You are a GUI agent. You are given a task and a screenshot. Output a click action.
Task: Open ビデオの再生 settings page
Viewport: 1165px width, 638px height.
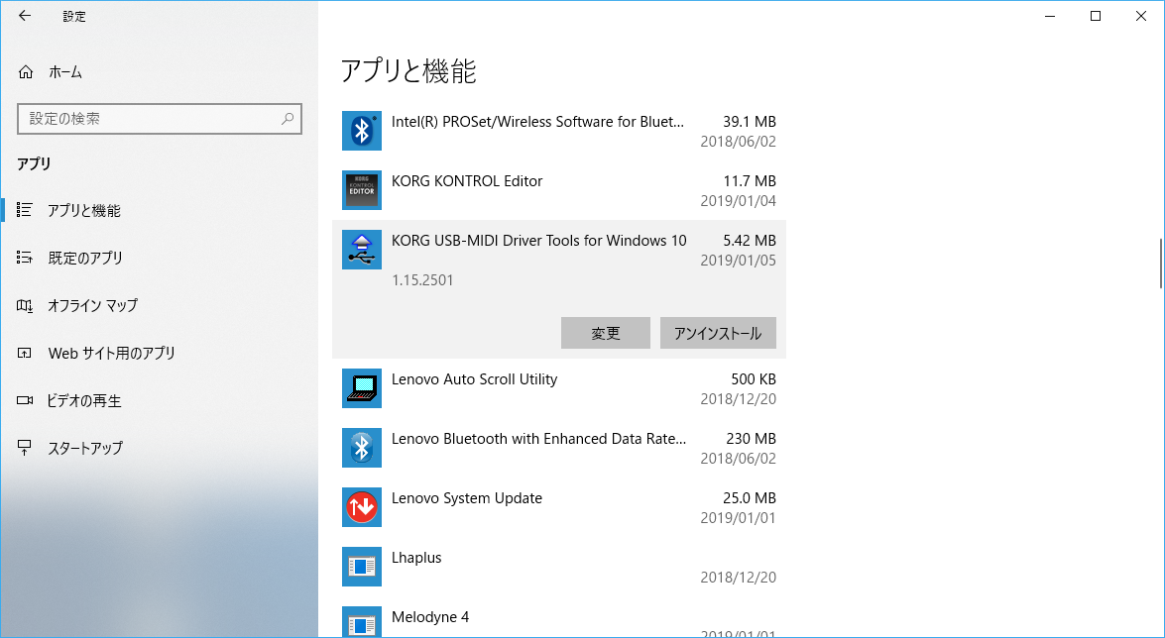(159, 400)
